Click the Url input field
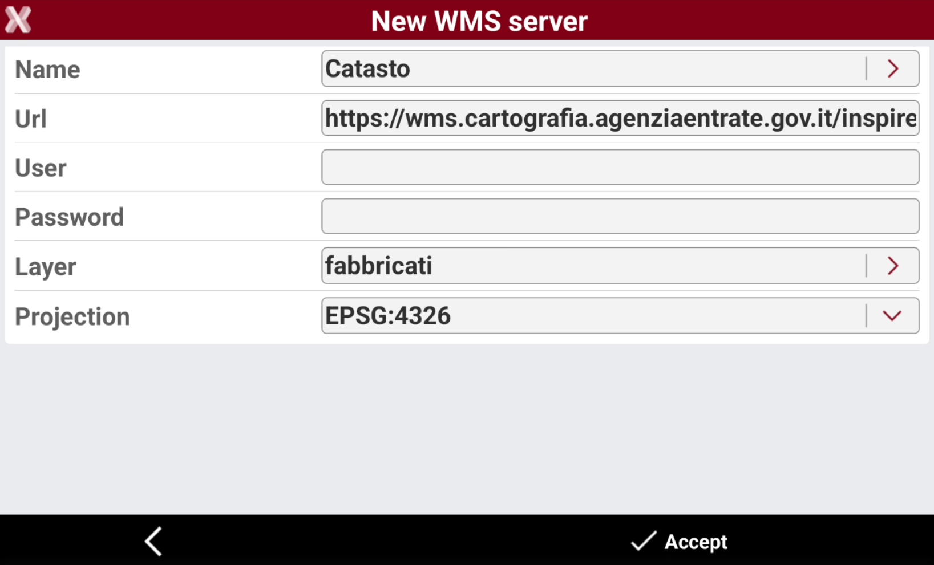Image resolution: width=934 pixels, height=565 pixels. 620,118
